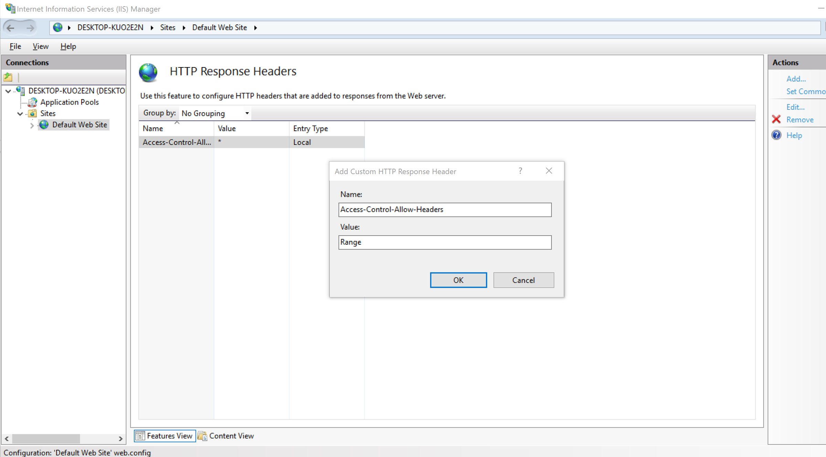
Task: Switch to the Content View tab
Action: point(231,436)
